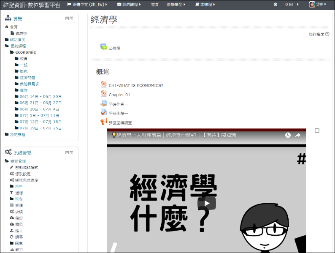This screenshot has width=335, height=253.
Task: Click the gears icon beside 修改設定
Action: coord(12,174)
